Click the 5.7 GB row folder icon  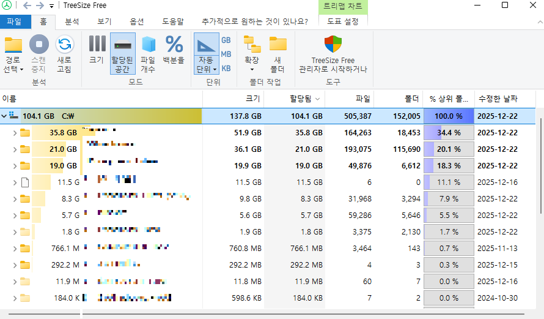(25, 215)
